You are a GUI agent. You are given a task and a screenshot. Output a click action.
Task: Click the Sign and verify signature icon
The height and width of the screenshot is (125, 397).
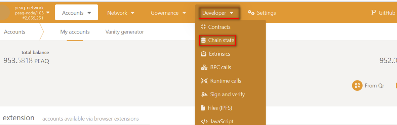point(204,95)
